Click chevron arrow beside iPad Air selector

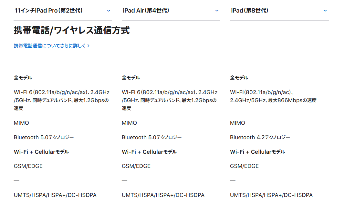click(x=217, y=11)
